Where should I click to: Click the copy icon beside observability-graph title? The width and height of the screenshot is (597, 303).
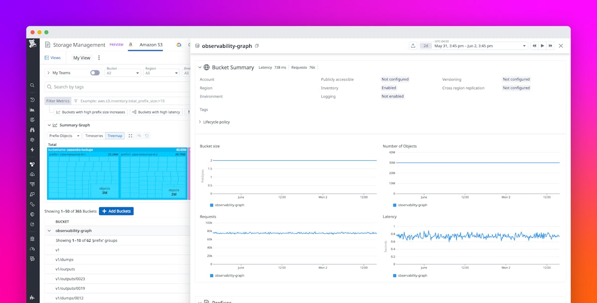click(x=257, y=45)
